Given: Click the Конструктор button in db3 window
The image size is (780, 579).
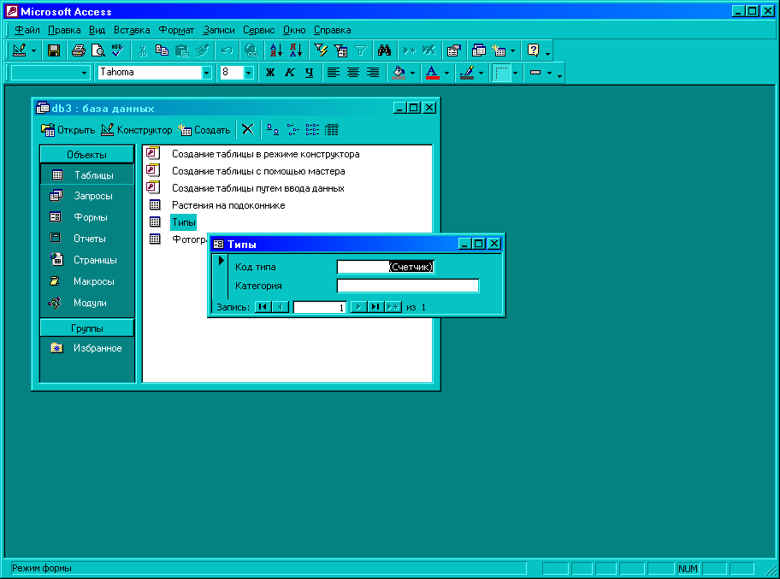Looking at the screenshot, I should [x=137, y=130].
